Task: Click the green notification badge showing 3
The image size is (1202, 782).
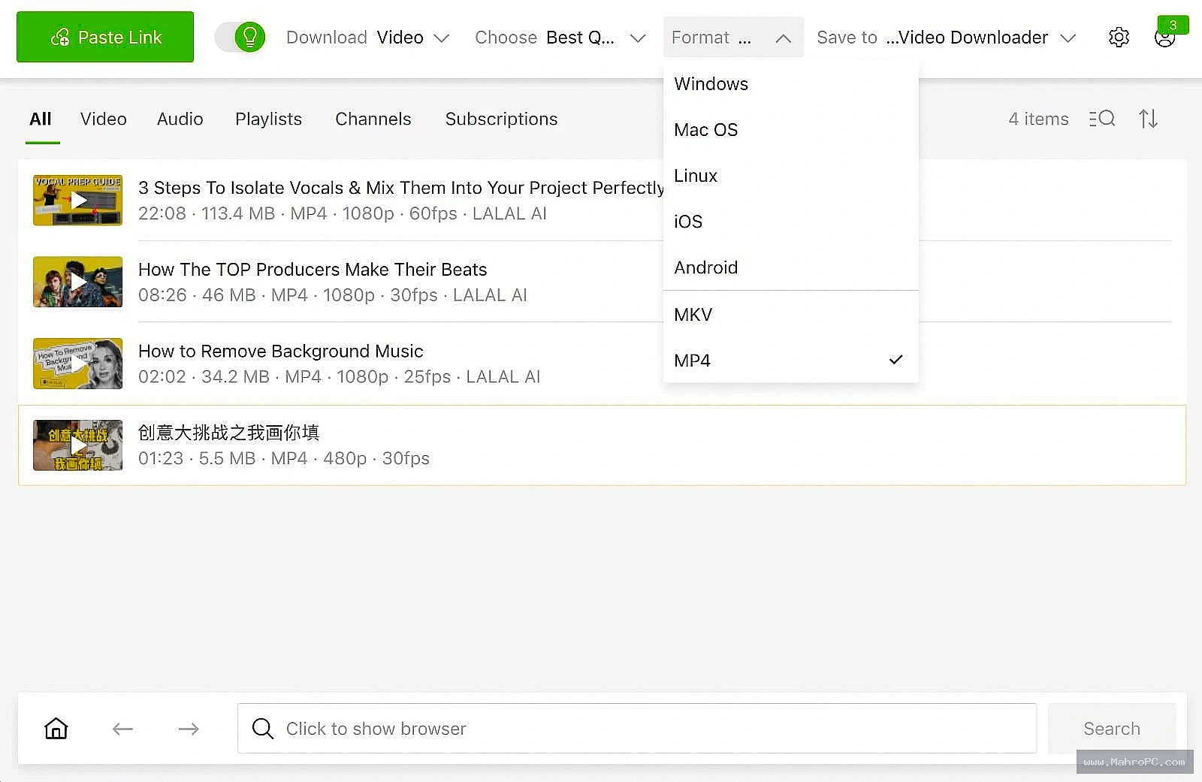Action: tap(1173, 25)
